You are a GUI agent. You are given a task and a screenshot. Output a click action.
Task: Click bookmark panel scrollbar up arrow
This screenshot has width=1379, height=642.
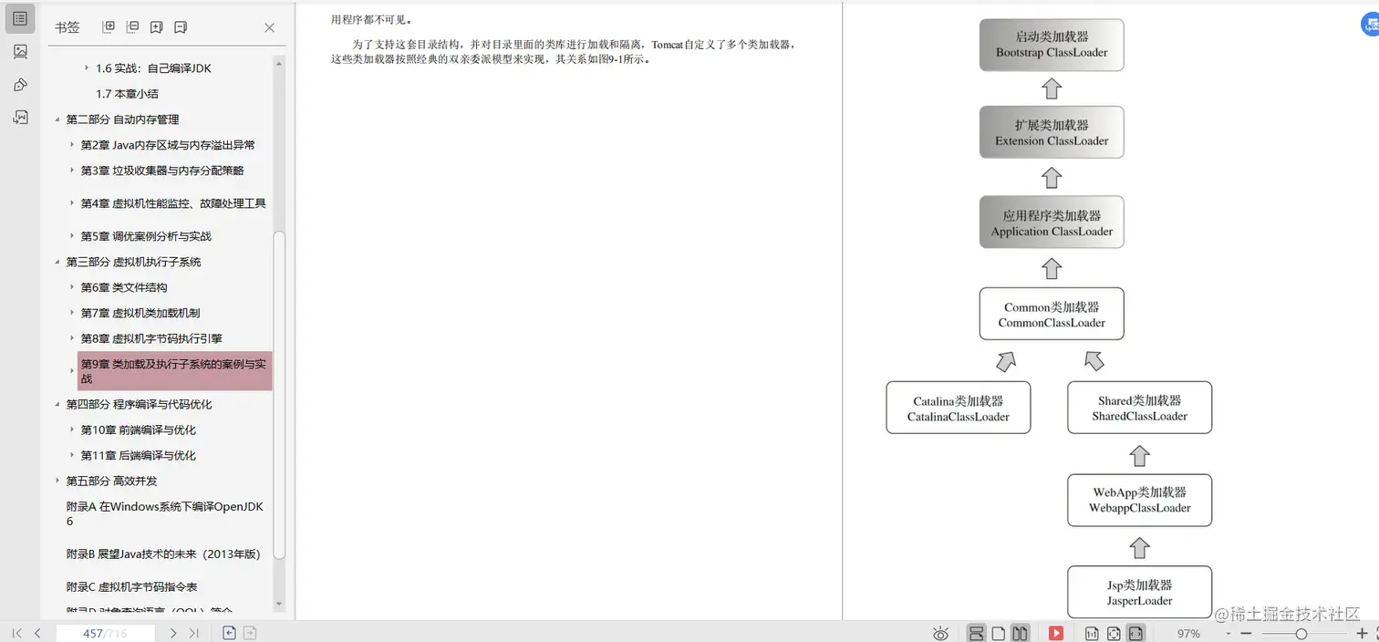[x=279, y=62]
